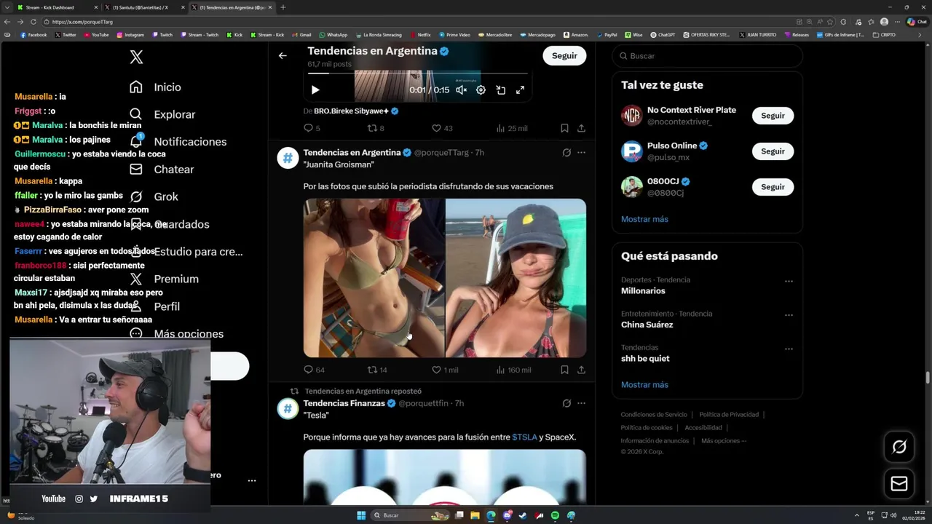Follow Pulso Online
The height and width of the screenshot is (524, 932).
(773, 151)
